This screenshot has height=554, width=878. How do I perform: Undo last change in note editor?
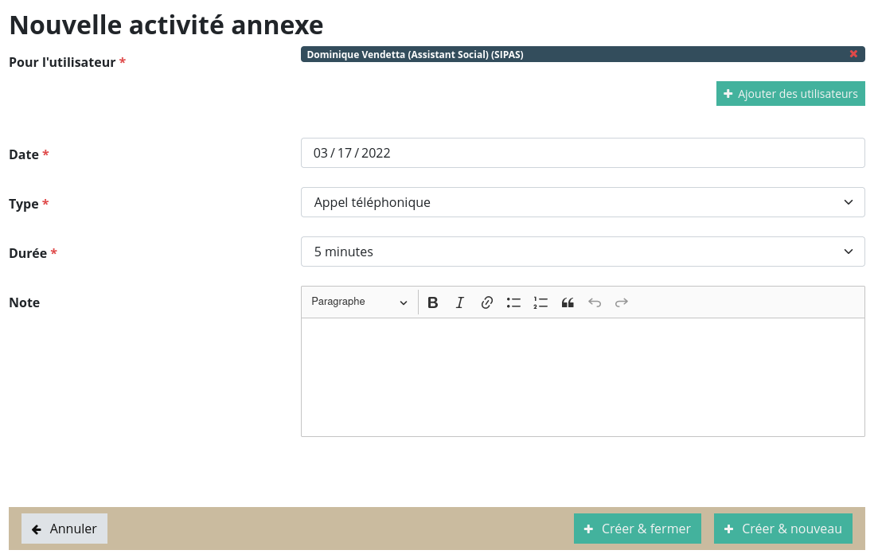click(x=595, y=302)
